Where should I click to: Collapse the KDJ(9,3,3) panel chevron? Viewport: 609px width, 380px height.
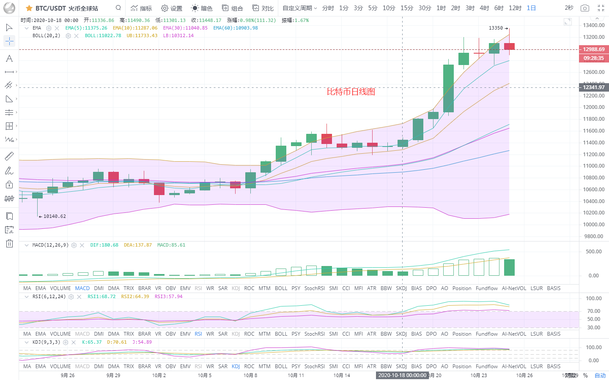[x=27, y=342]
